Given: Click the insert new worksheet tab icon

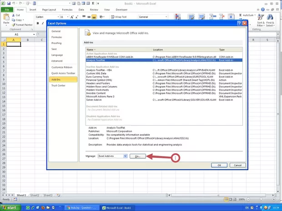Looking at the screenshot, I should [57, 195].
